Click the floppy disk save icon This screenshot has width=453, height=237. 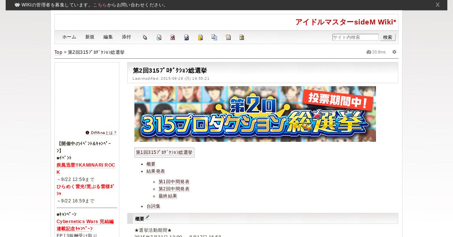click(186, 37)
